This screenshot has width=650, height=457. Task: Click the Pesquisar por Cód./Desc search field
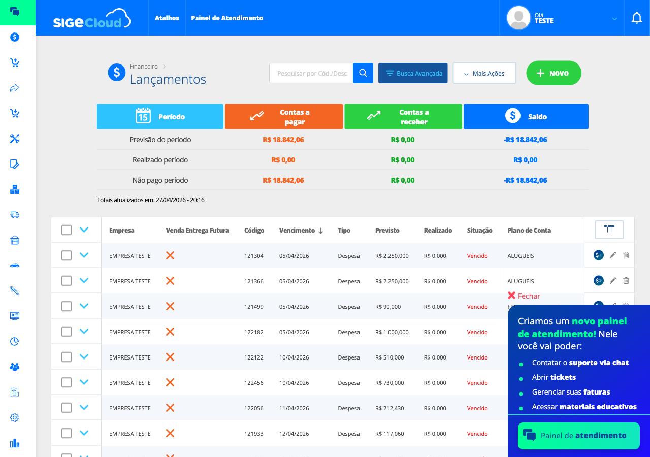(x=311, y=73)
